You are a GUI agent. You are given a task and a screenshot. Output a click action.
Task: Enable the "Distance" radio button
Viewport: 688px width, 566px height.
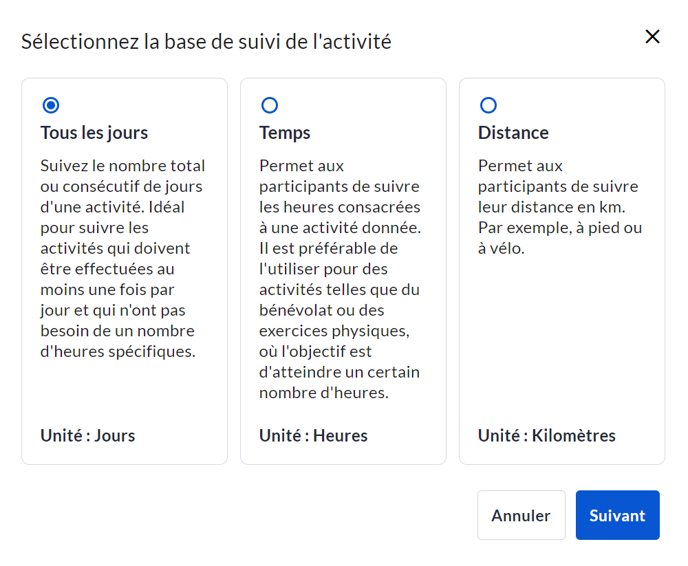(x=488, y=105)
